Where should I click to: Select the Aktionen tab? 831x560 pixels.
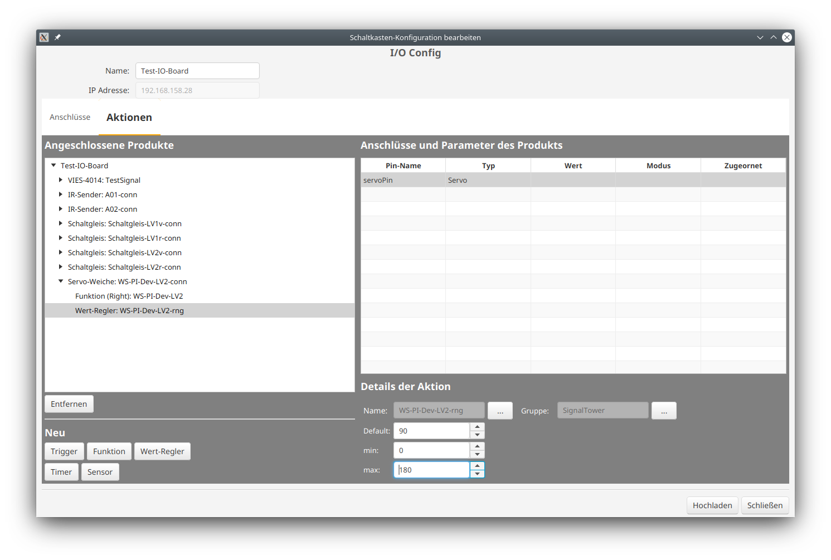click(x=129, y=117)
